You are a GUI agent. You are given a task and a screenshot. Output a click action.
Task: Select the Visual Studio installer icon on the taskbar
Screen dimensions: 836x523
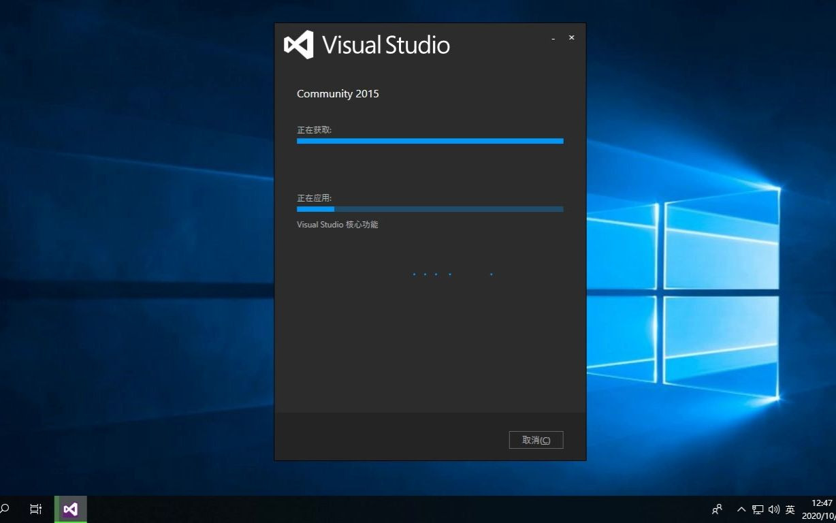coord(70,509)
